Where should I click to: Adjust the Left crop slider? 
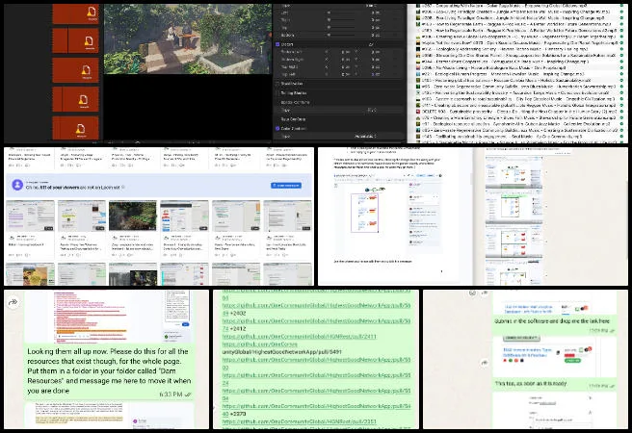pos(342,13)
